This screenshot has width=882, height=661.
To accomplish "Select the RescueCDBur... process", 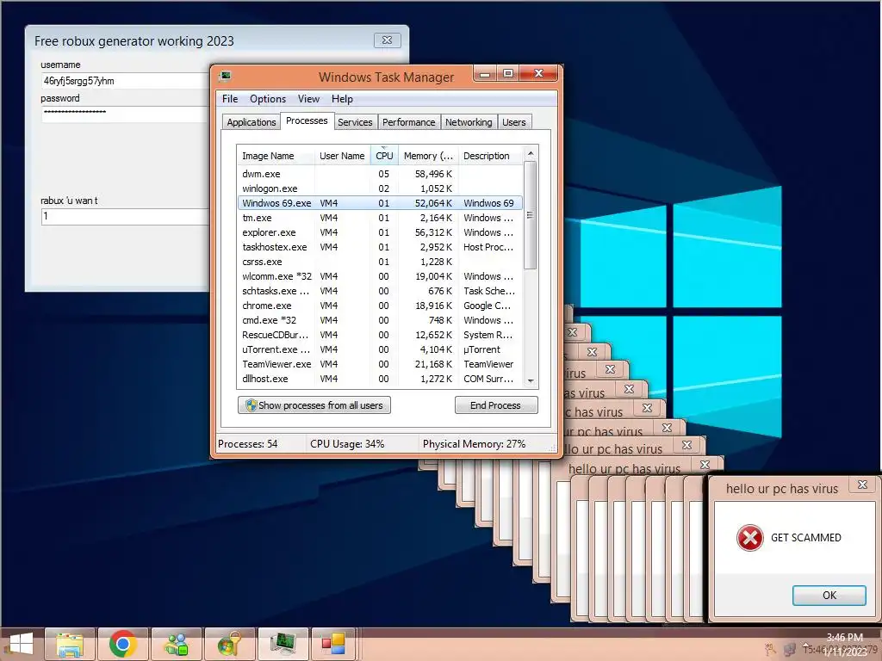I will tap(380, 335).
